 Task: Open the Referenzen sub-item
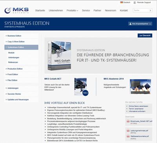(13, 62)
